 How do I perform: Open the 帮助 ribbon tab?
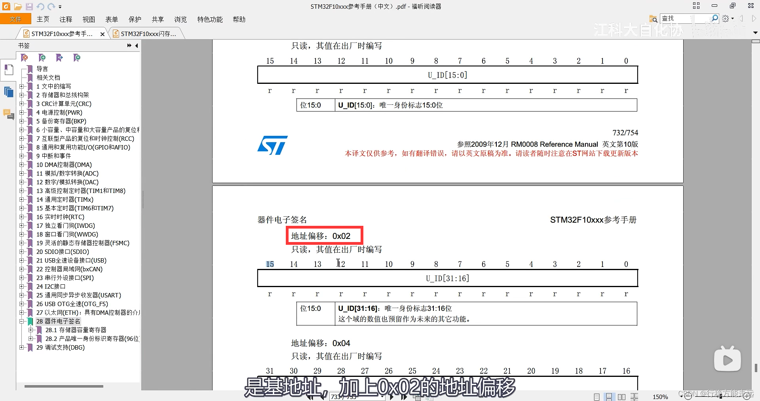(x=239, y=19)
